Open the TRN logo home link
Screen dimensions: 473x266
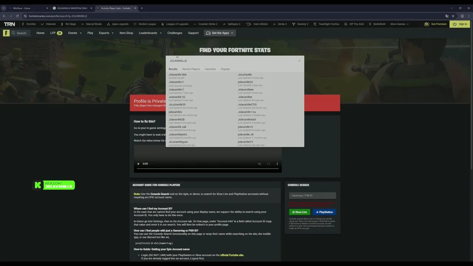[x=10, y=24]
